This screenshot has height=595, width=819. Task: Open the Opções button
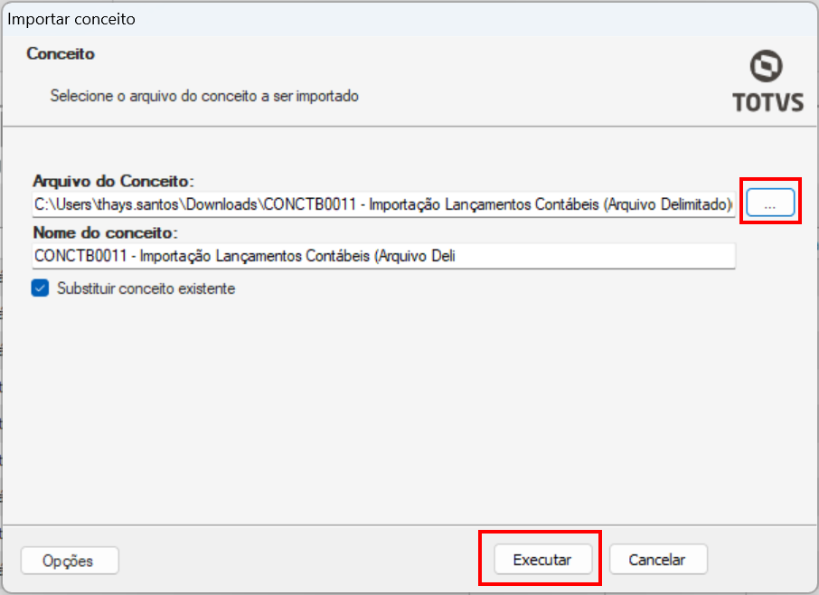click(x=70, y=561)
